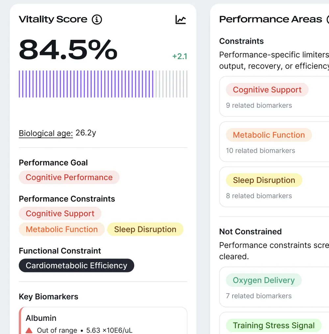This screenshot has height=334, width=329.
Task: Click the Performance Areas heading
Action: [x=270, y=19]
